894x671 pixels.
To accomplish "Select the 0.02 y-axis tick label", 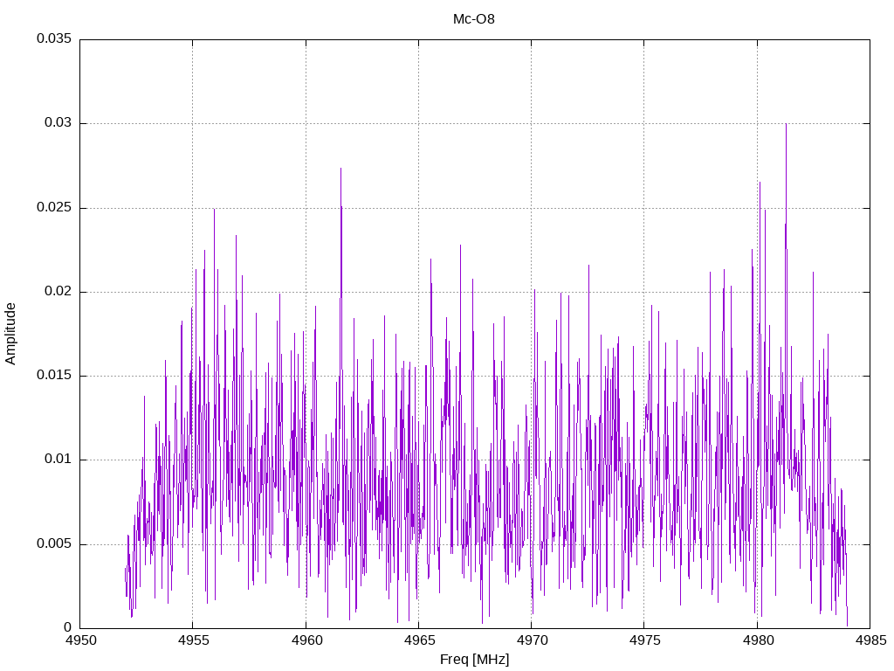I will tap(57, 292).
